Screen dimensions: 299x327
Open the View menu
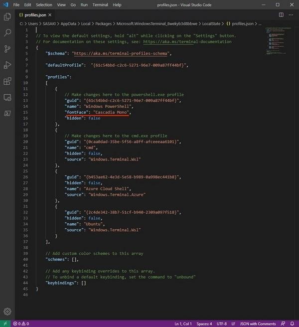(x=61, y=5)
